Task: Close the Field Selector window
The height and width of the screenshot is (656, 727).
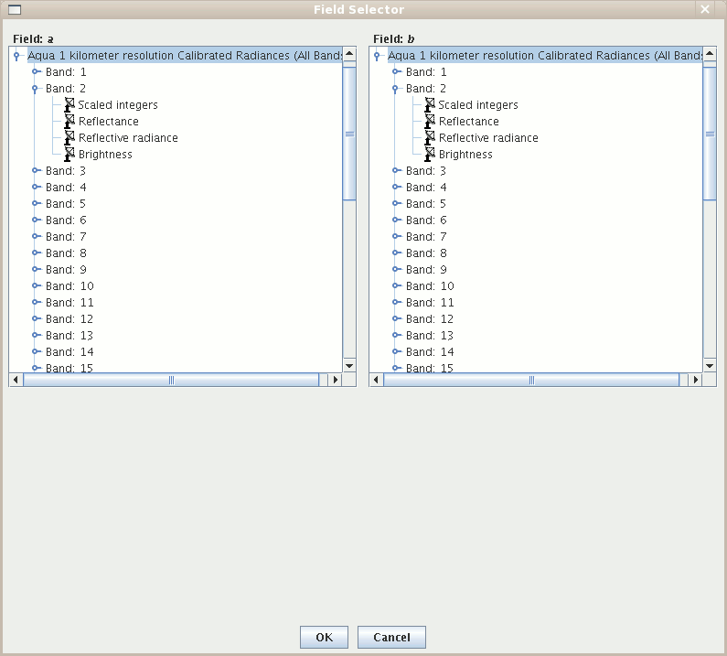Action: (x=704, y=9)
